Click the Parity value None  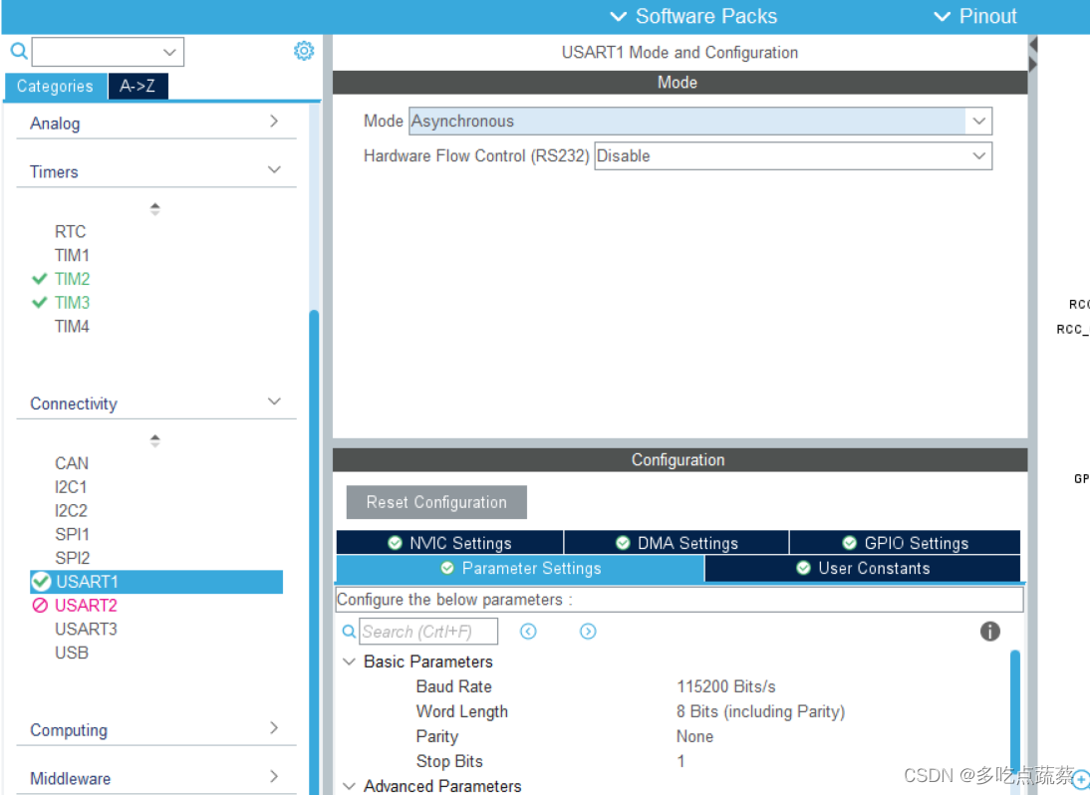tap(694, 736)
